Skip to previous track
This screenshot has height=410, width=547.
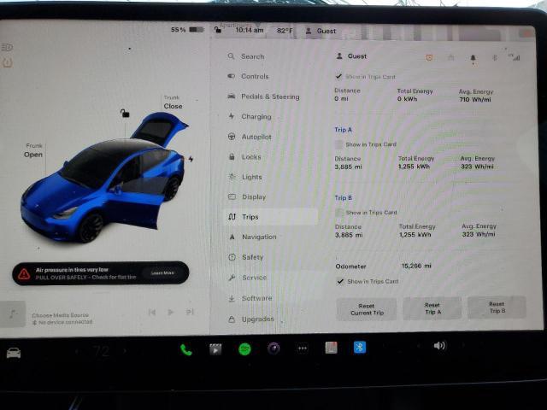tap(152, 312)
